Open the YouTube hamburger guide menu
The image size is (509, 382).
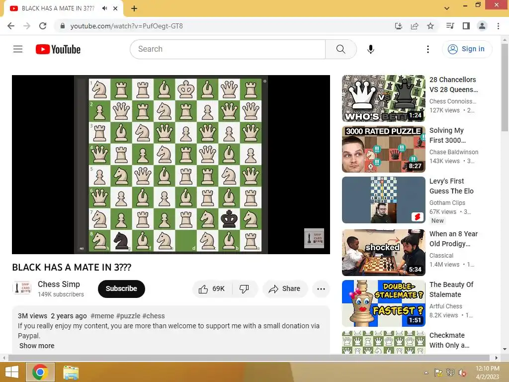pyautogui.click(x=18, y=49)
